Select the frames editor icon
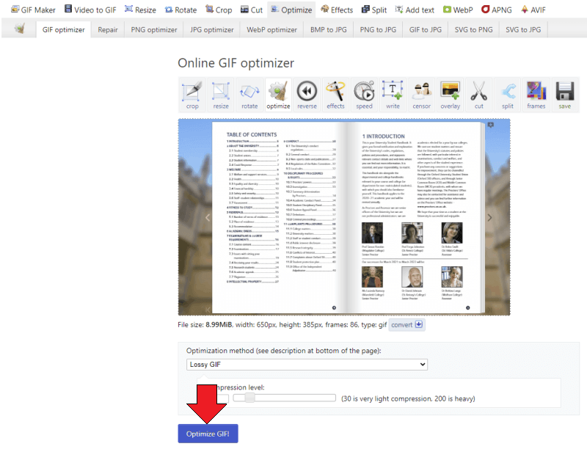Screen dimensions: 587x449 pyautogui.click(x=536, y=95)
